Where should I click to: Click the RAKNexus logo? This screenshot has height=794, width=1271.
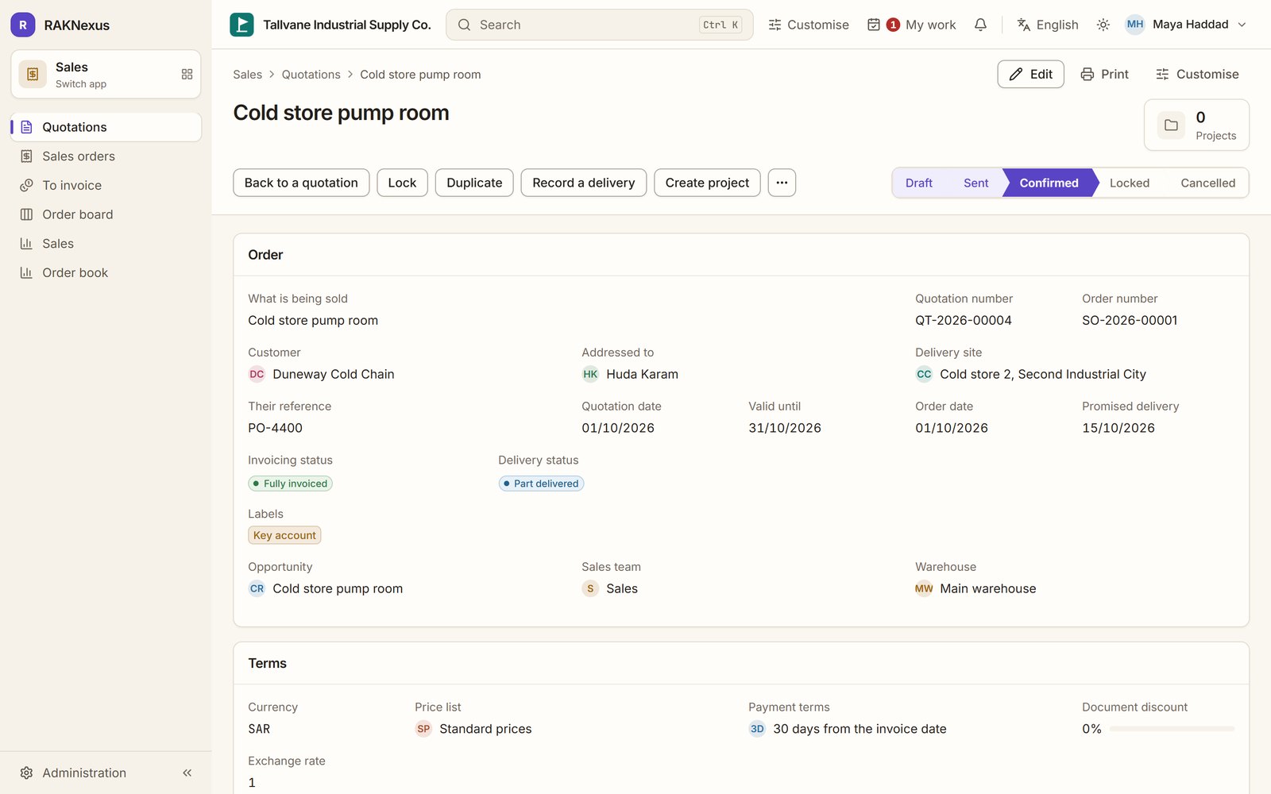(23, 25)
